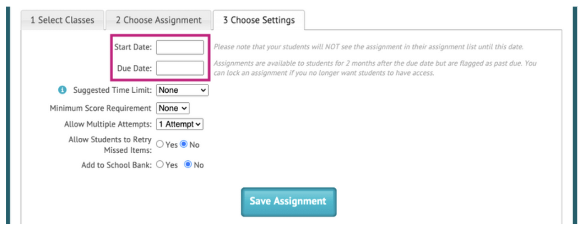Viewport: 583px width, 236px height.
Task: Select Yes for Add to School Bank
Action: point(160,165)
